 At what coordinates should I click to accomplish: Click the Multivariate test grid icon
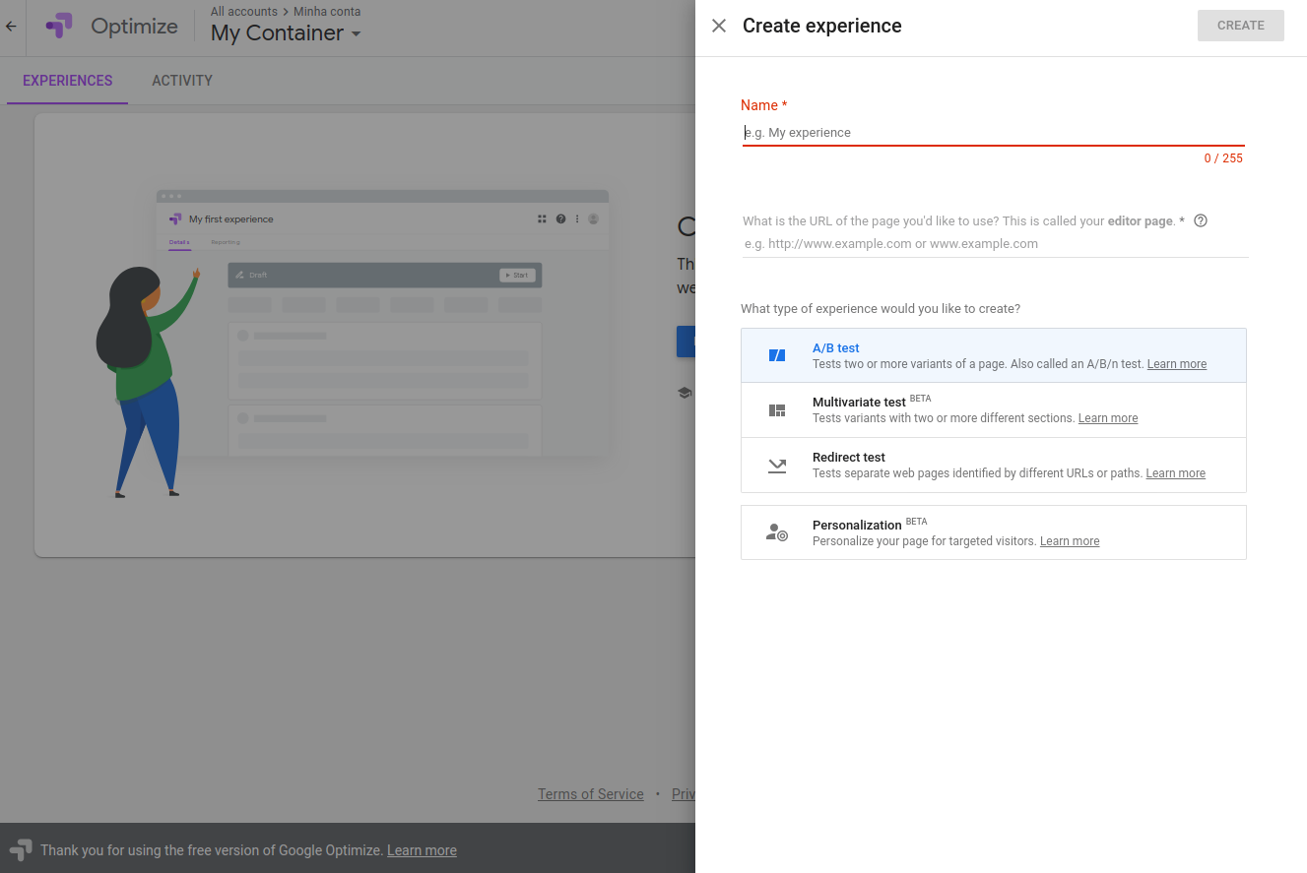coord(777,410)
